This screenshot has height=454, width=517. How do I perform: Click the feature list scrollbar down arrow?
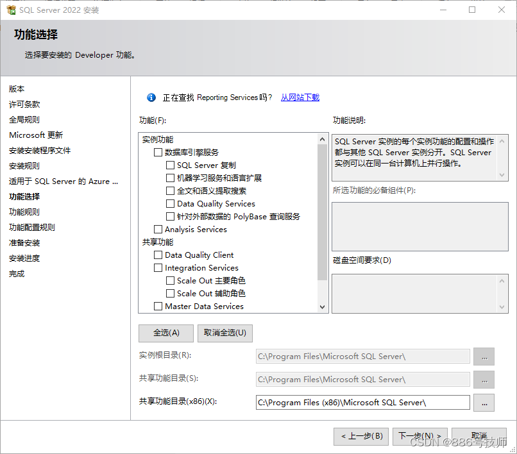[322, 307]
